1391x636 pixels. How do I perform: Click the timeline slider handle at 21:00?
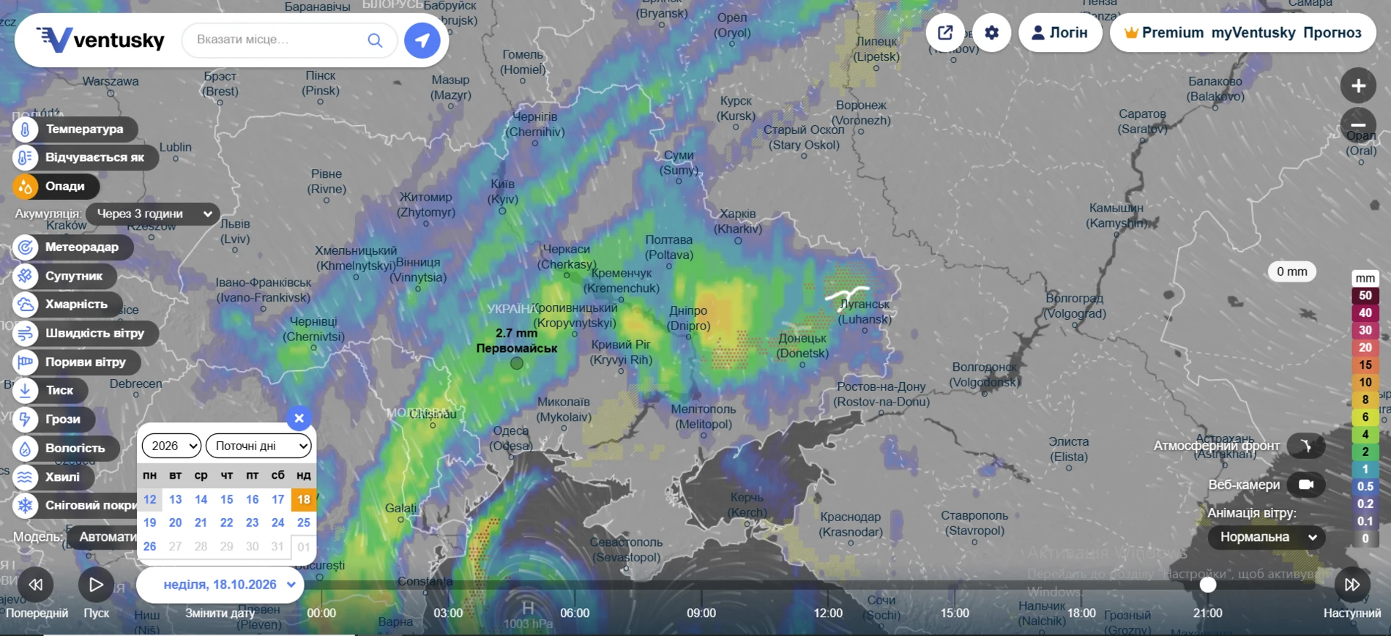(x=1208, y=585)
